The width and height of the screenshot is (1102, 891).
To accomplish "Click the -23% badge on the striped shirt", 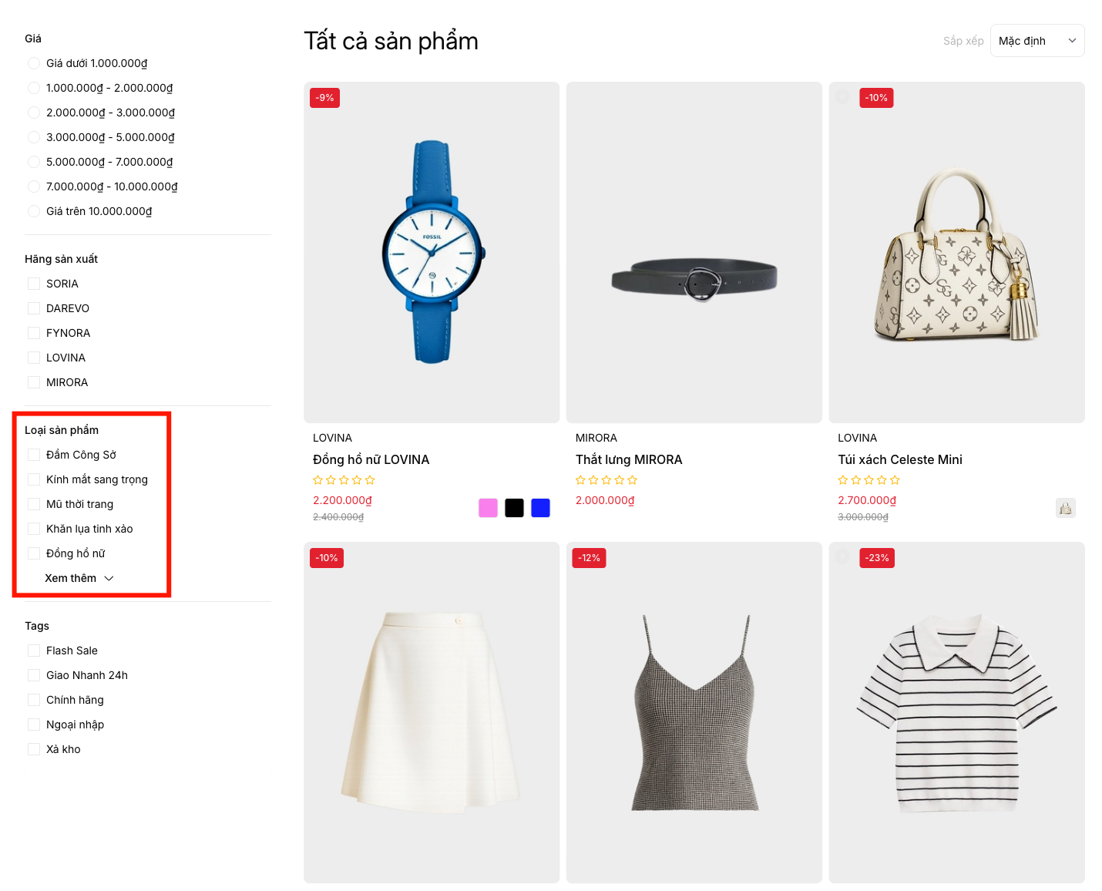I will (x=877, y=558).
